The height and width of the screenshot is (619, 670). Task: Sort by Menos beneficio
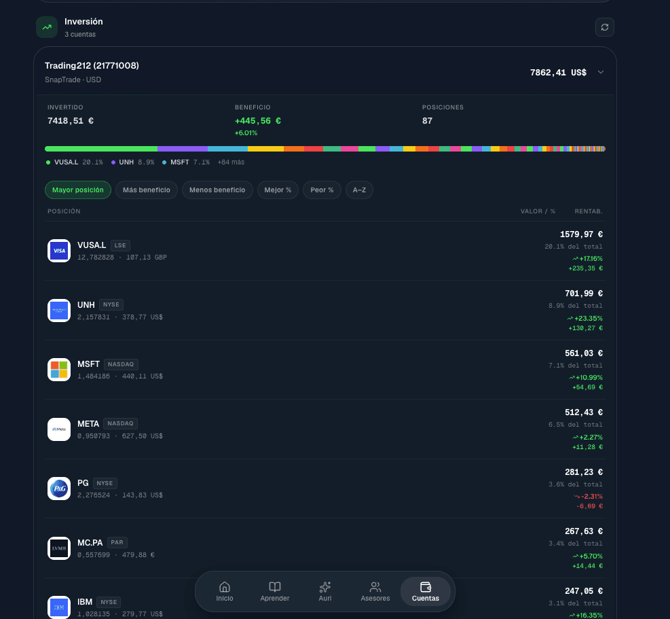[x=217, y=190]
